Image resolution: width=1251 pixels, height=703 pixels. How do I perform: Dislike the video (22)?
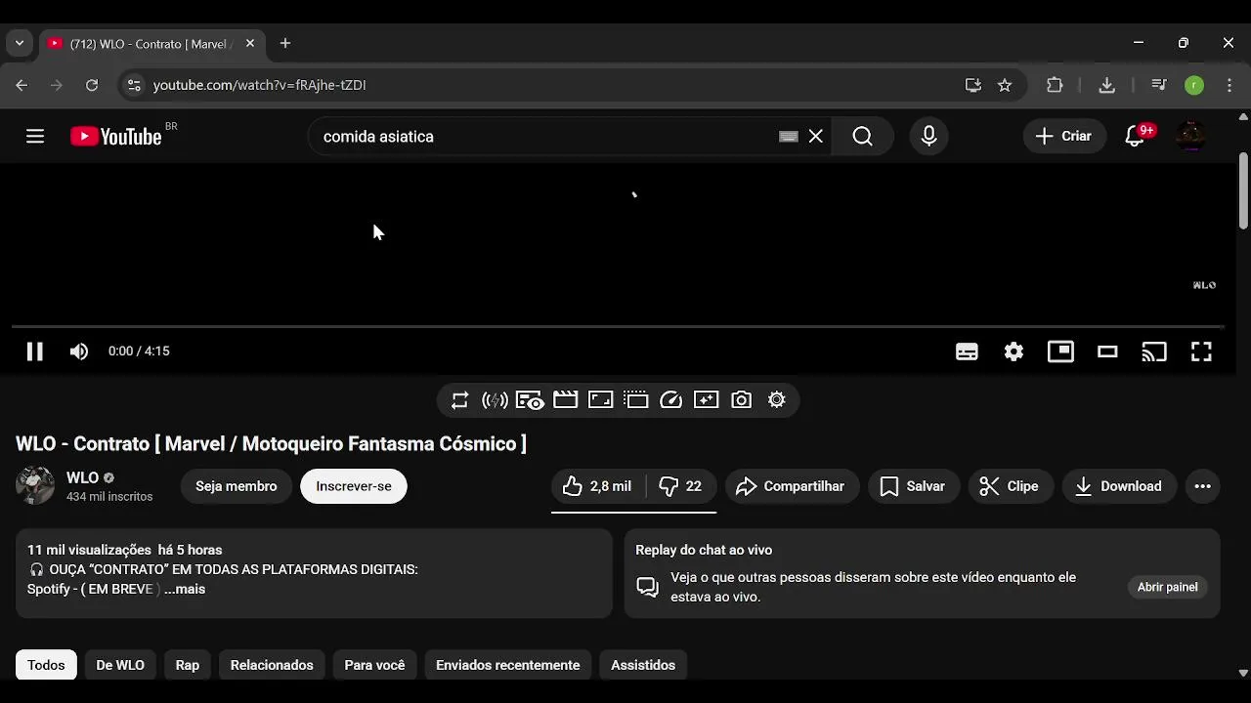pos(680,486)
